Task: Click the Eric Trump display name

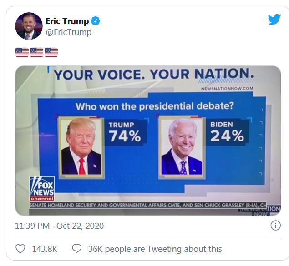Action: point(67,21)
